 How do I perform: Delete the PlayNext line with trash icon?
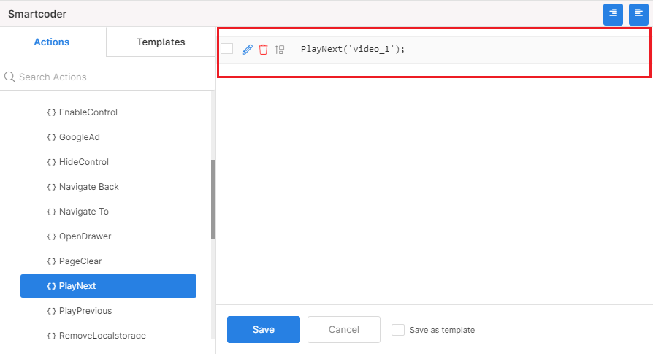coord(263,50)
